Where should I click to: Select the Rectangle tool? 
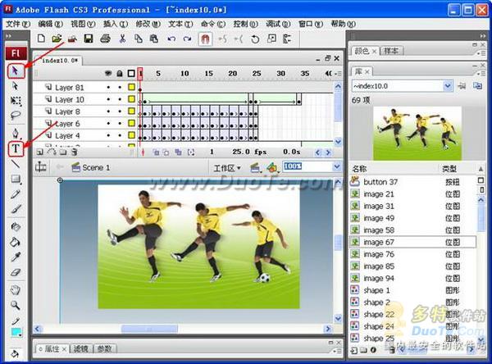pos(16,180)
